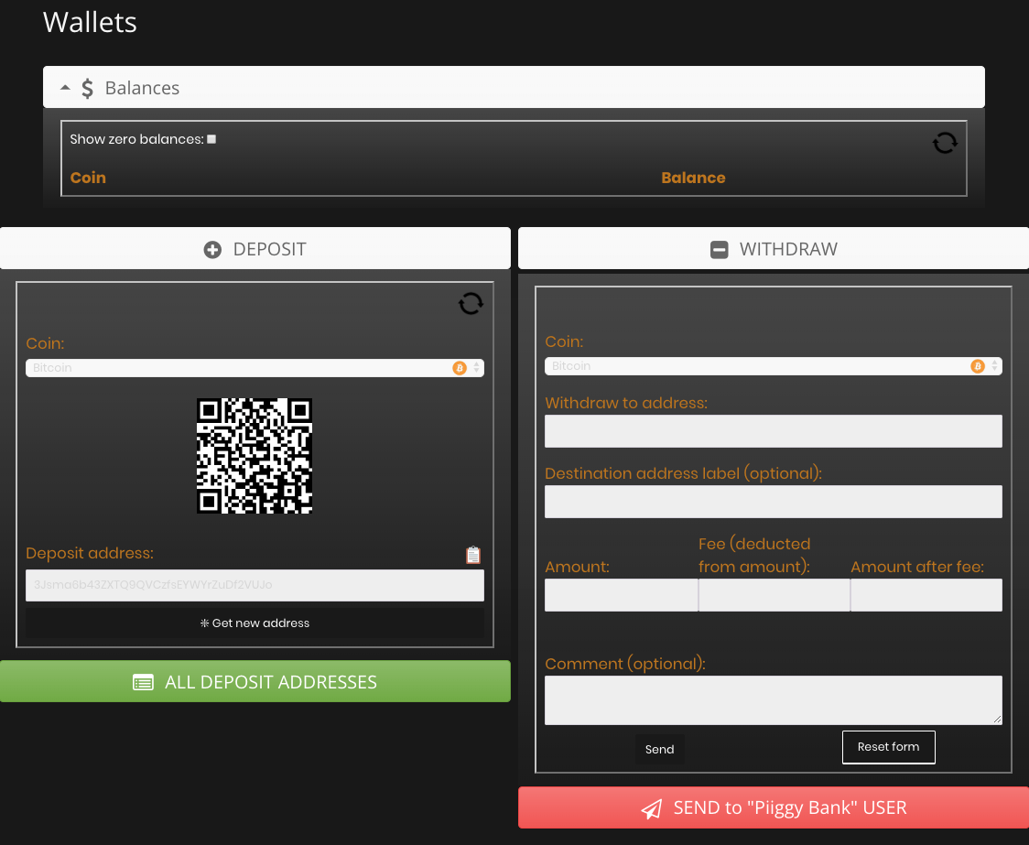The height and width of the screenshot is (845, 1029).
Task: Refresh the Balances table
Action: [945, 143]
